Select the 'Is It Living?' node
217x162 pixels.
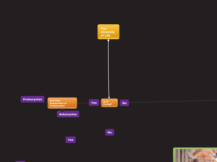(109, 103)
